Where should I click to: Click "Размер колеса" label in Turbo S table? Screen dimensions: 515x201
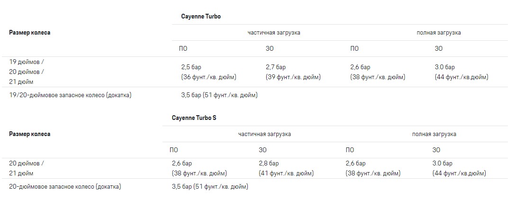[x=30, y=134]
